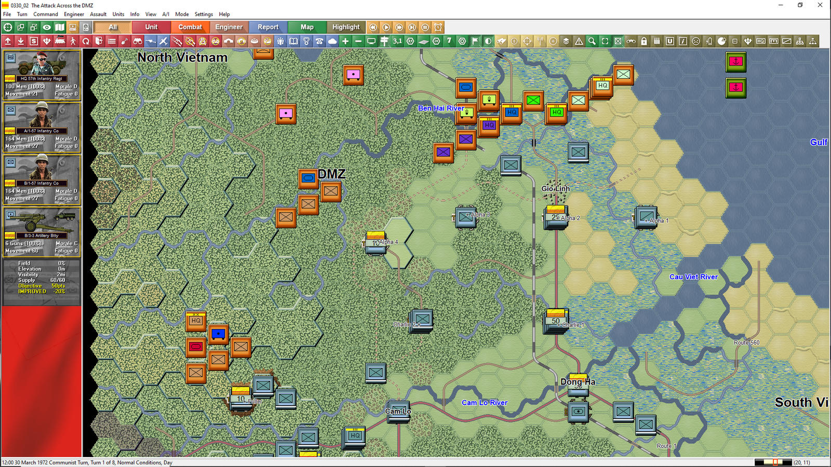
Task: Click the Save 'S' toolbar icon
Action: (34, 41)
